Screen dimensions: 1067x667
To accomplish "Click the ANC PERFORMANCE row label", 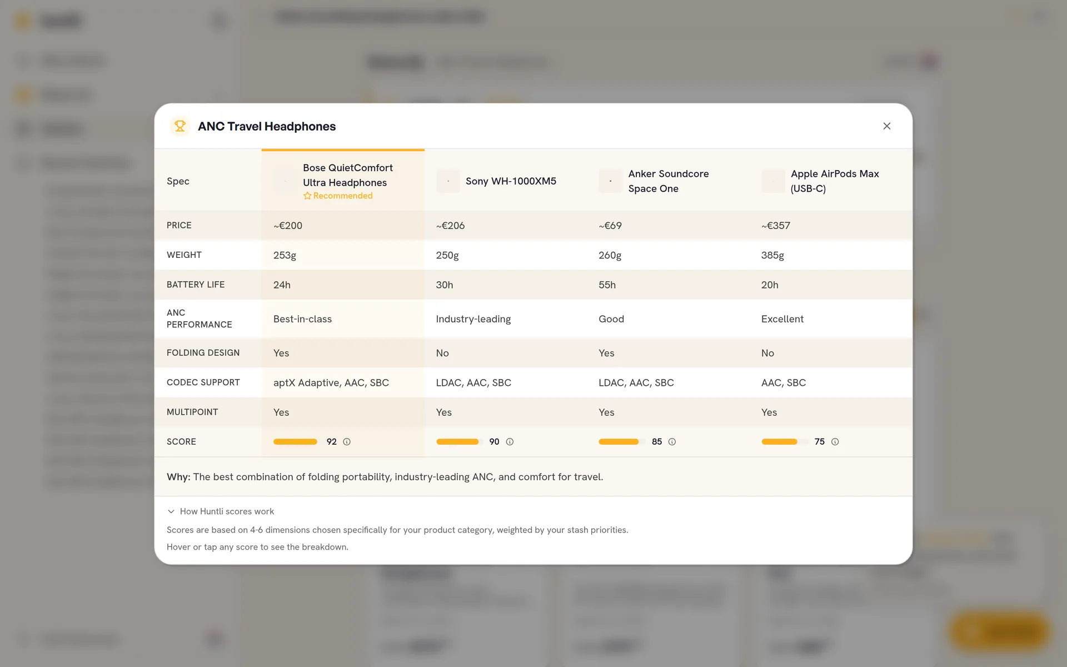I will tap(200, 318).
